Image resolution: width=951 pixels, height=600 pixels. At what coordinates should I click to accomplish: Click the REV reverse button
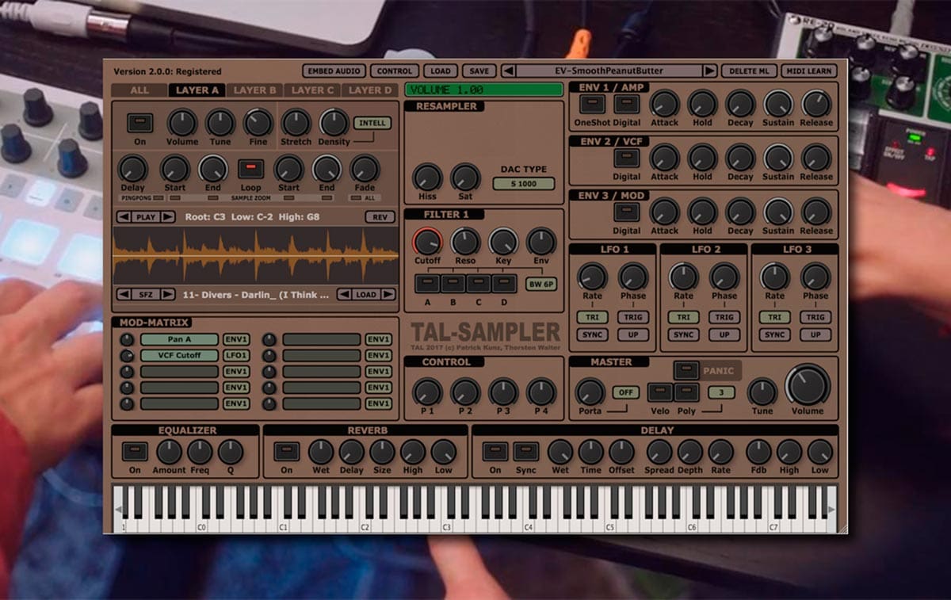380,216
